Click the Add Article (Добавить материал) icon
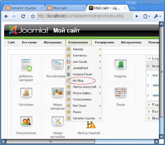 click(26, 65)
